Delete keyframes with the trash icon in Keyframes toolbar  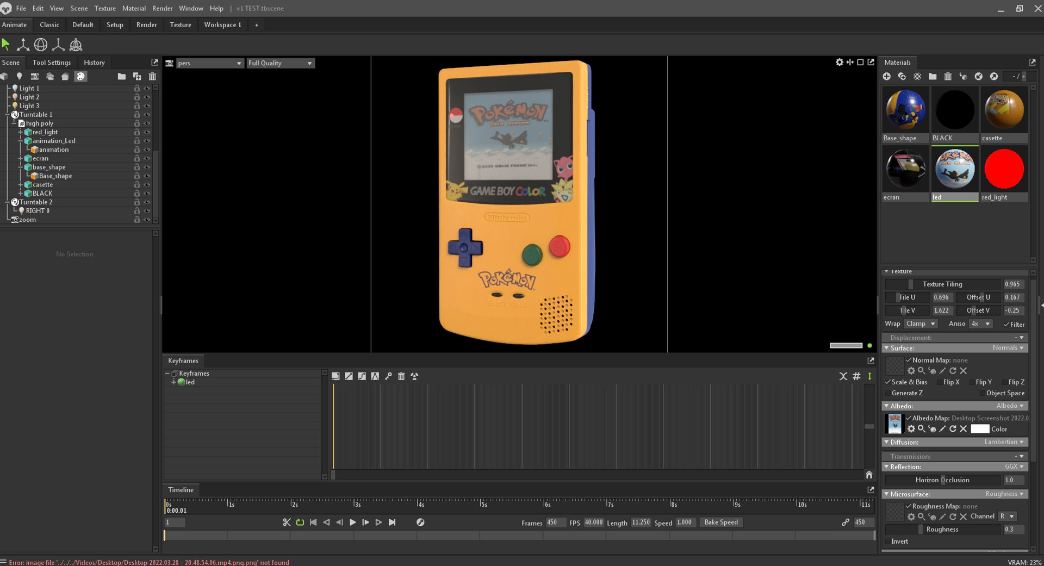point(401,376)
